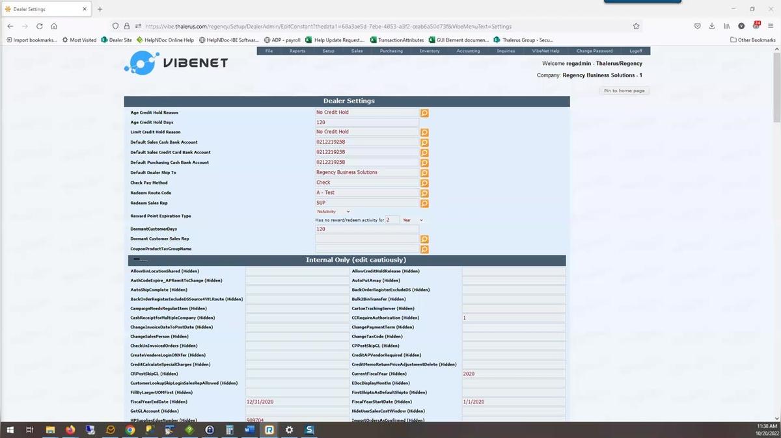Bookmark this page with the star icon
781x438 pixels.
pyautogui.click(x=636, y=26)
